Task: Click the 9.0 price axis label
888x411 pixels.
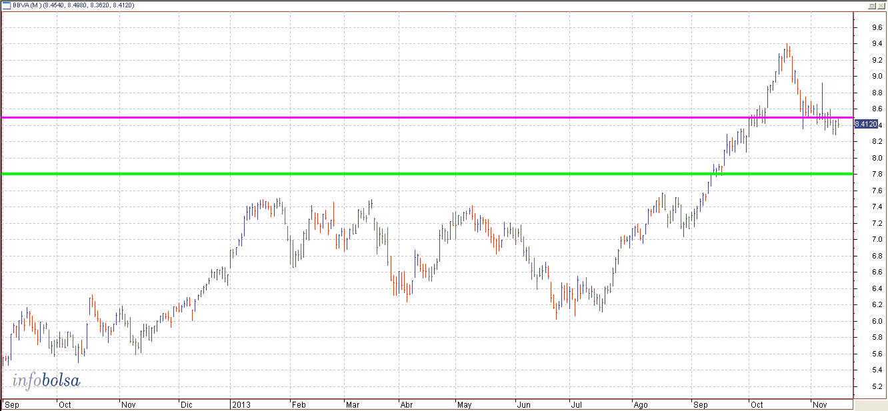Action: (x=877, y=76)
